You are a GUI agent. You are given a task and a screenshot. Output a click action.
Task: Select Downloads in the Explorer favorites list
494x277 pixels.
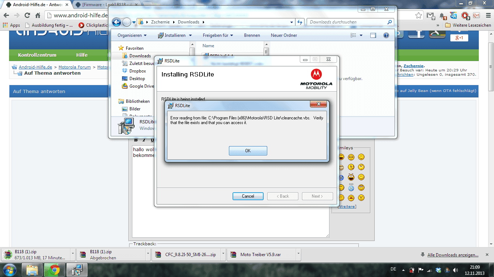[140, 56]
